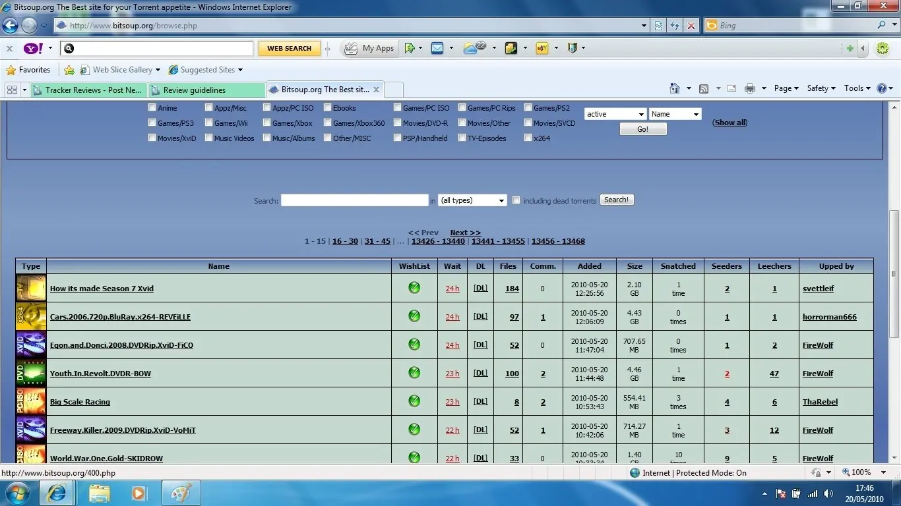
Task: Click the Favorites star icon
Action: (11, 70)
